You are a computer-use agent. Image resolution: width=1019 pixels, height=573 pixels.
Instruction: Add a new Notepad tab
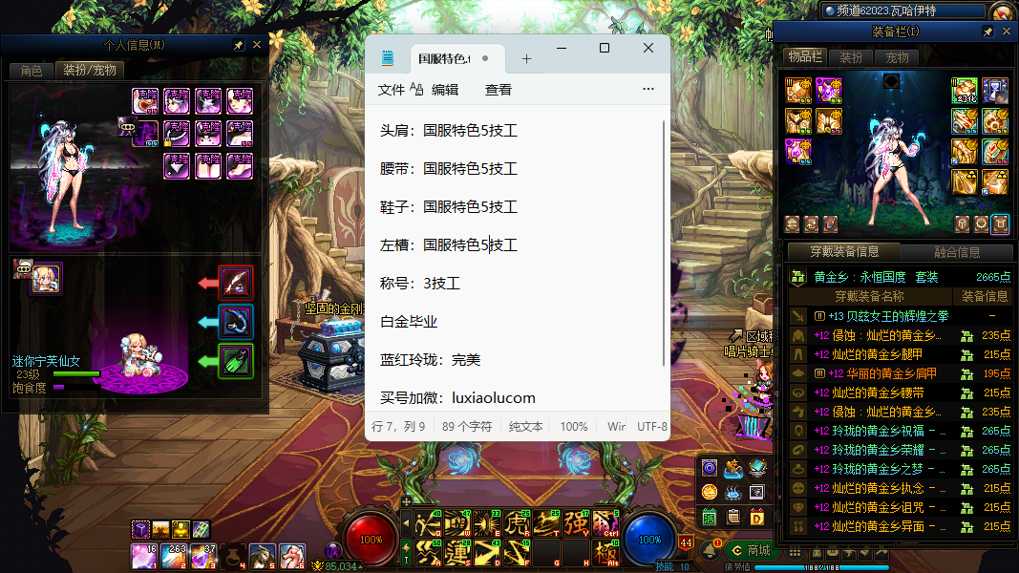(x=526, y=58)
